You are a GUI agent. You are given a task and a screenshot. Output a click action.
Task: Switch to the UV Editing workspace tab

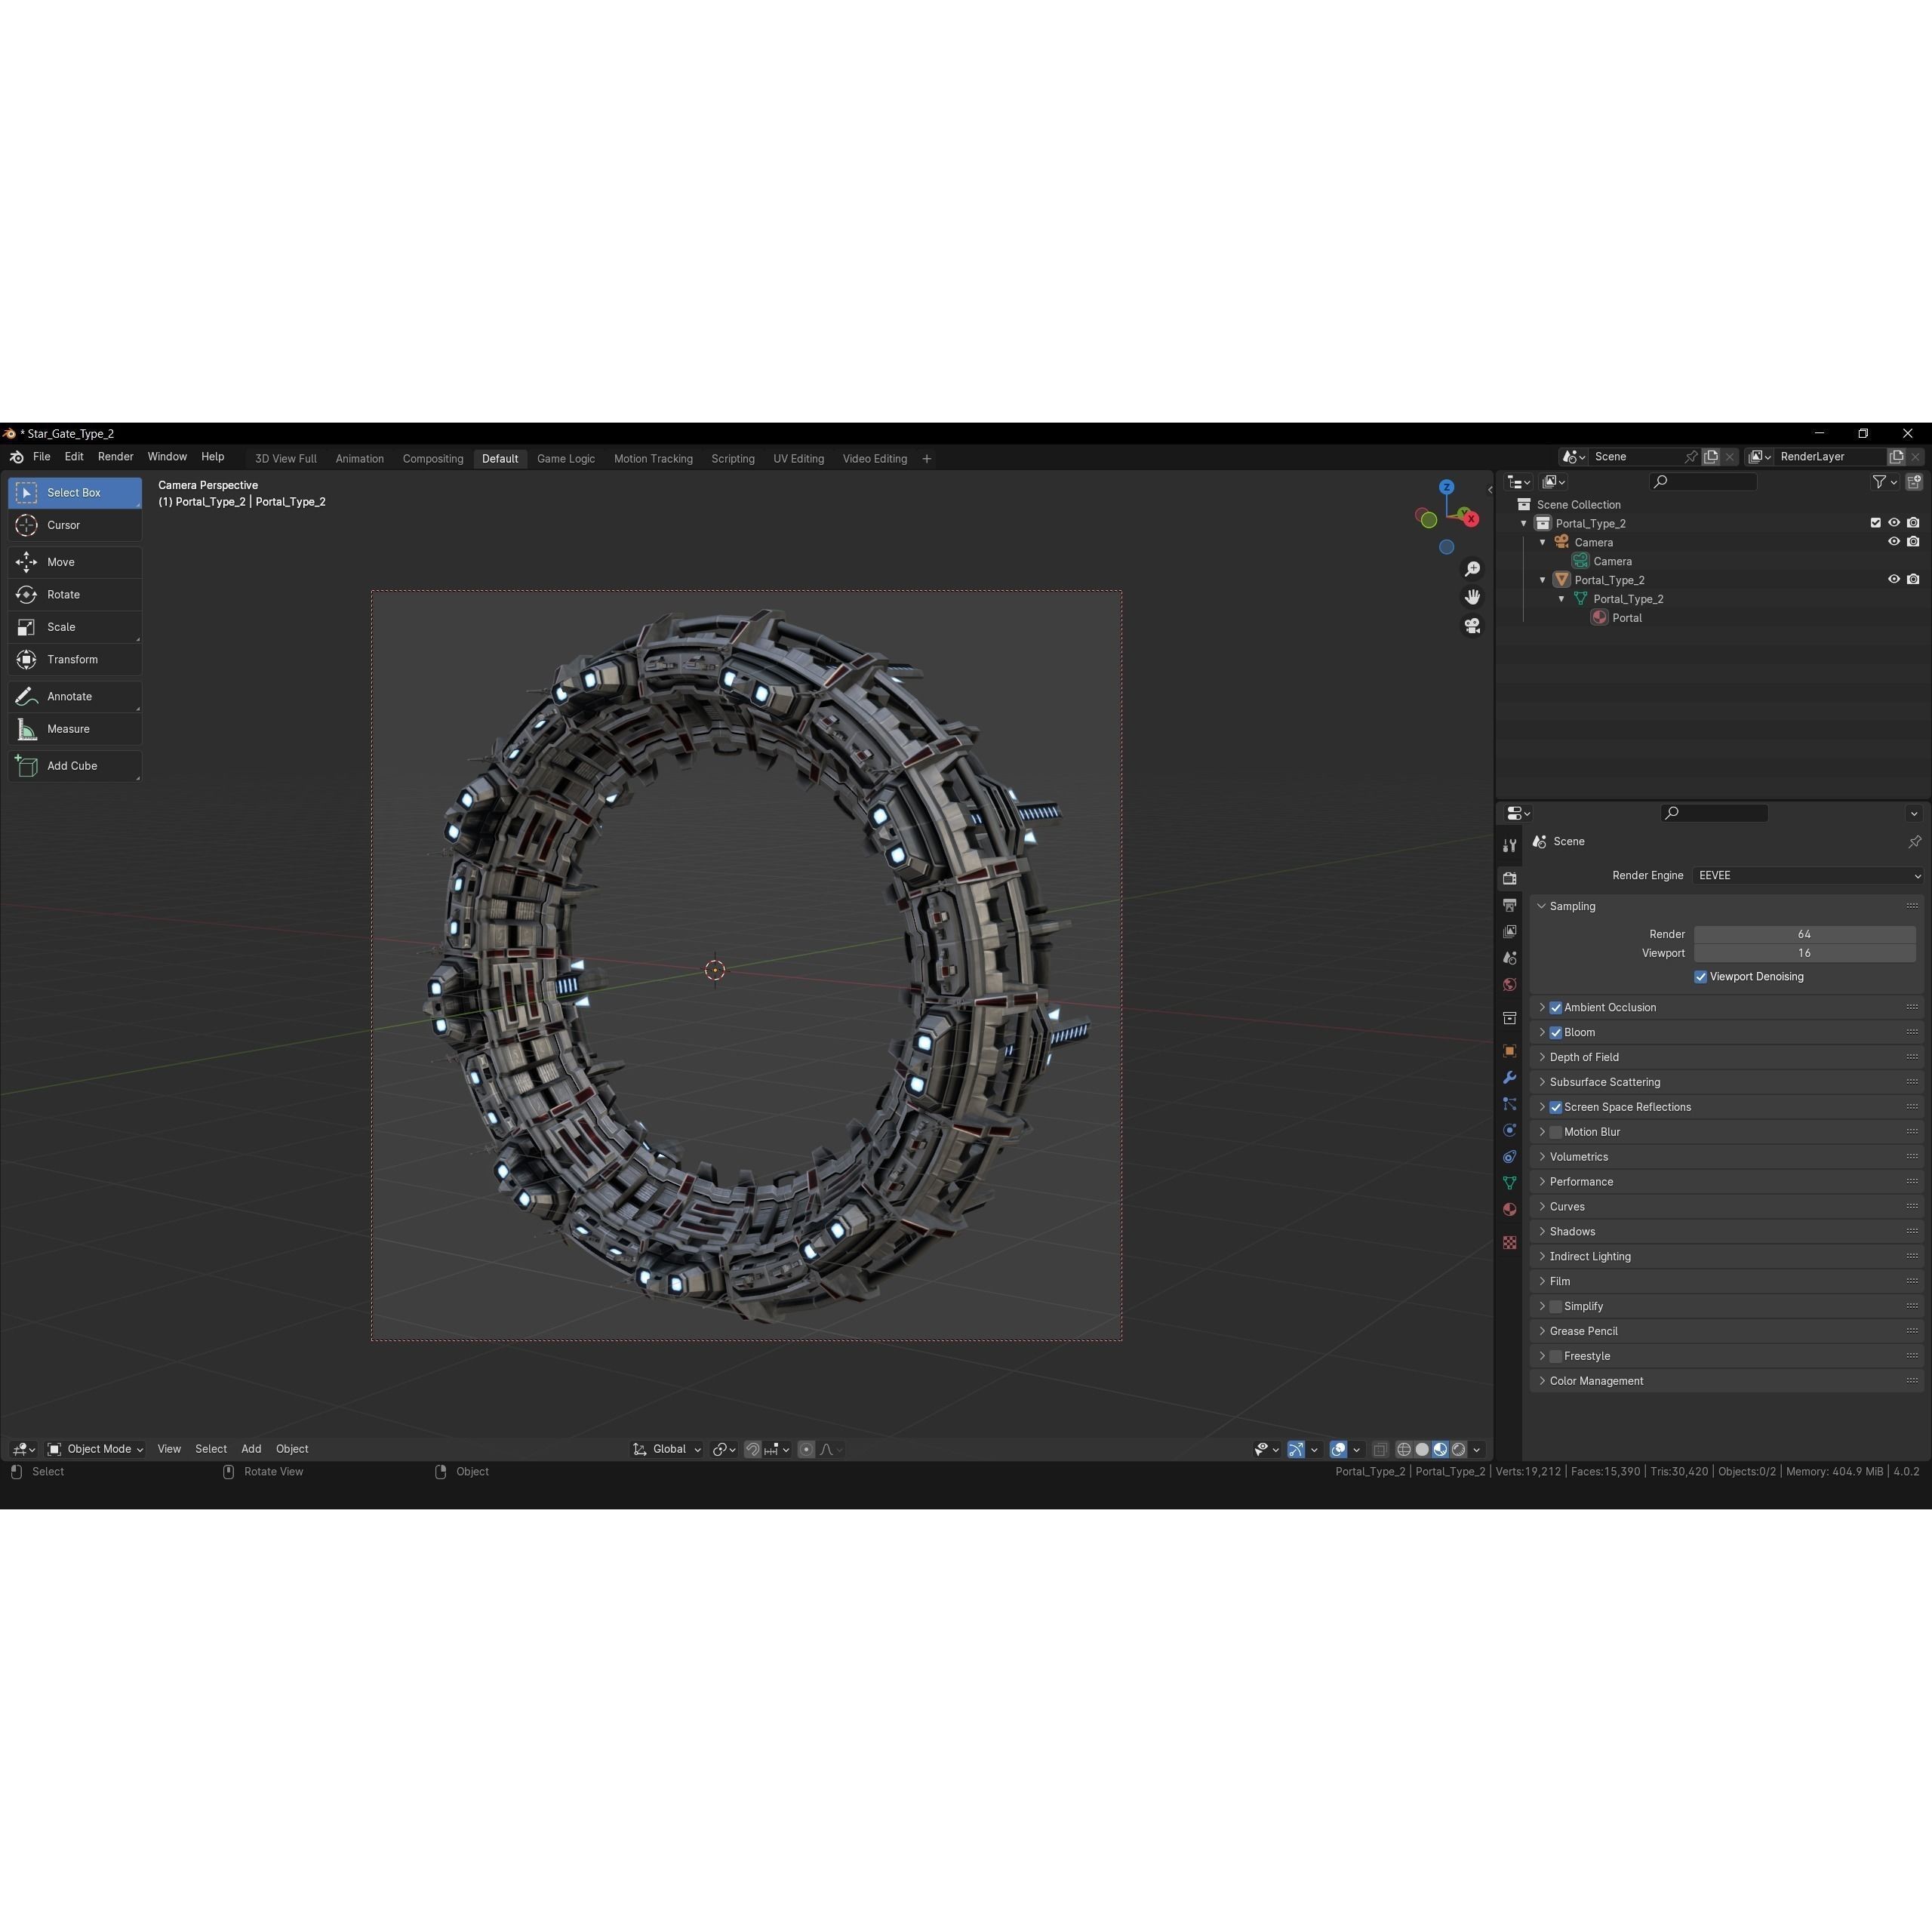point(798,458)
